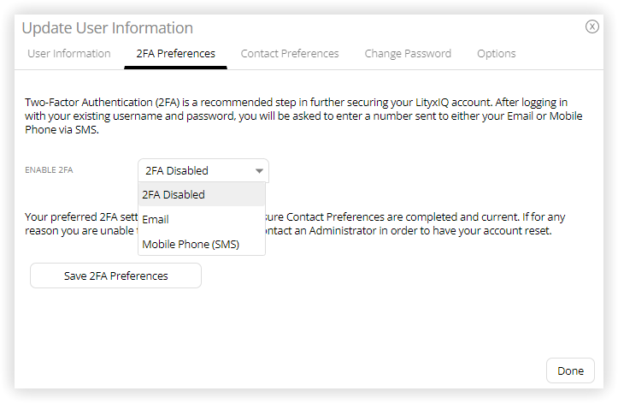Viewport: 618px width, 403px height.
Task: Open the Options tab
Action: (x=497, y=54)
